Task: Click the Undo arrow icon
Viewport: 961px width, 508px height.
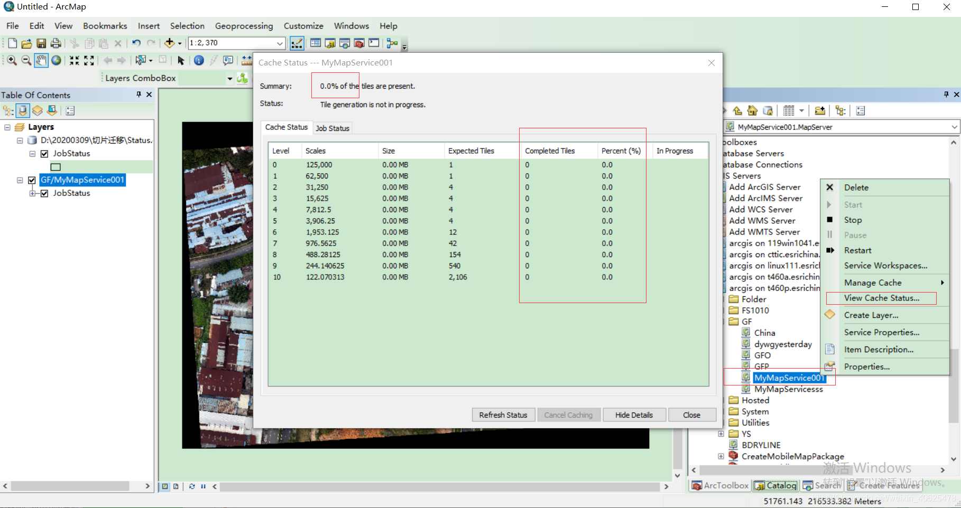Action: [136, 43]
